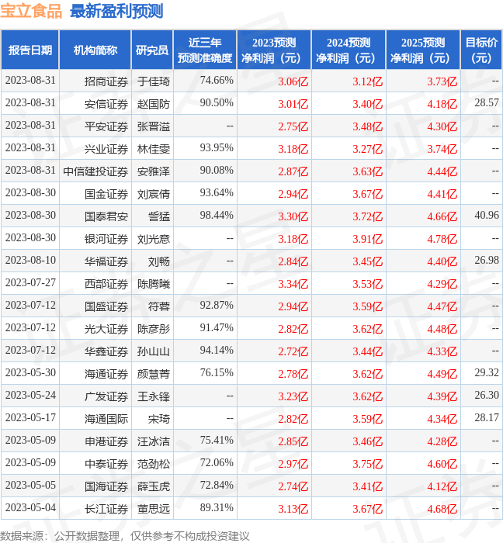This screenshot has width=503, height=543.
Task: Click accuracy value 92.87%
Action: [x=217, y=306]
